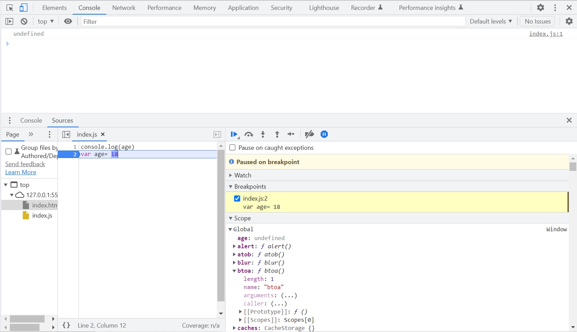Click the No Issues button
The height and width of the screenshot is (332, 577).
pos(538,21)
